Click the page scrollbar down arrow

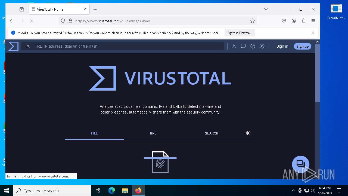(x=317, y=177)
